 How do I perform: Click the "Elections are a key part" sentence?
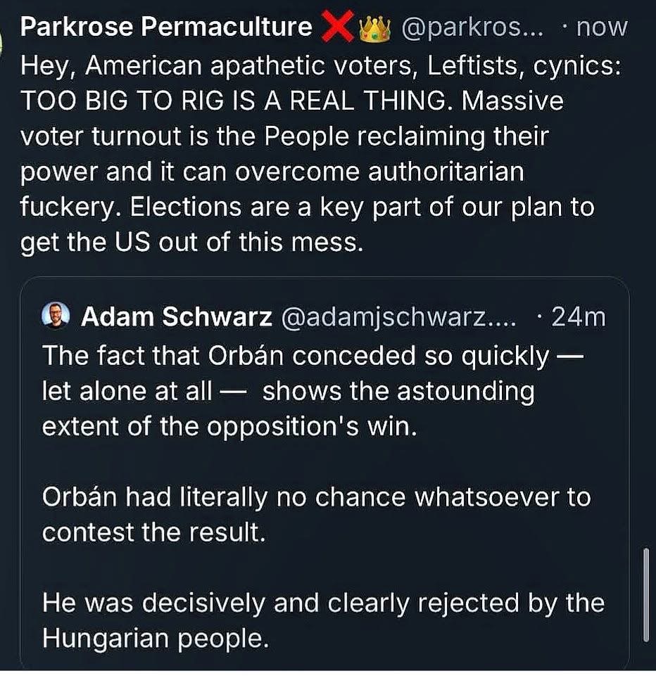click(362, 209)
